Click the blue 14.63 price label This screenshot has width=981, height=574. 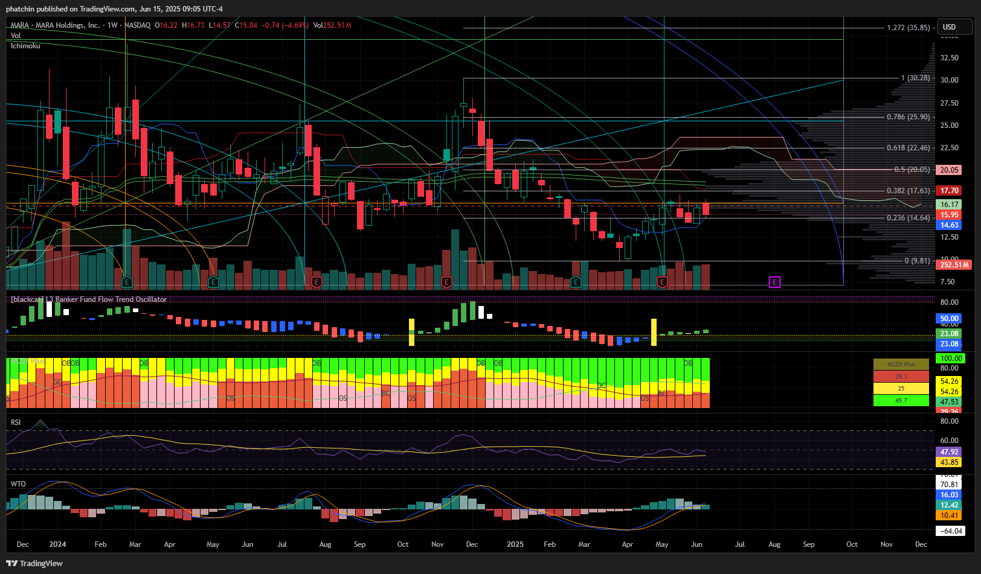[950, 225]
